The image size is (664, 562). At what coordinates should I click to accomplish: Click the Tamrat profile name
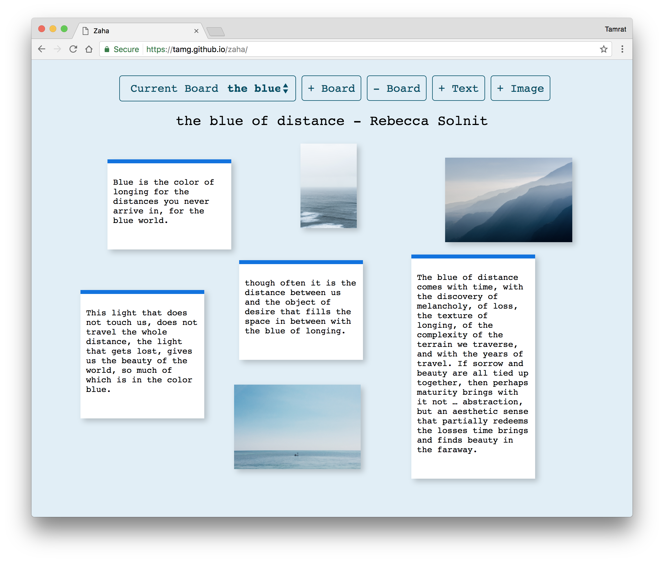pos(615,29)
